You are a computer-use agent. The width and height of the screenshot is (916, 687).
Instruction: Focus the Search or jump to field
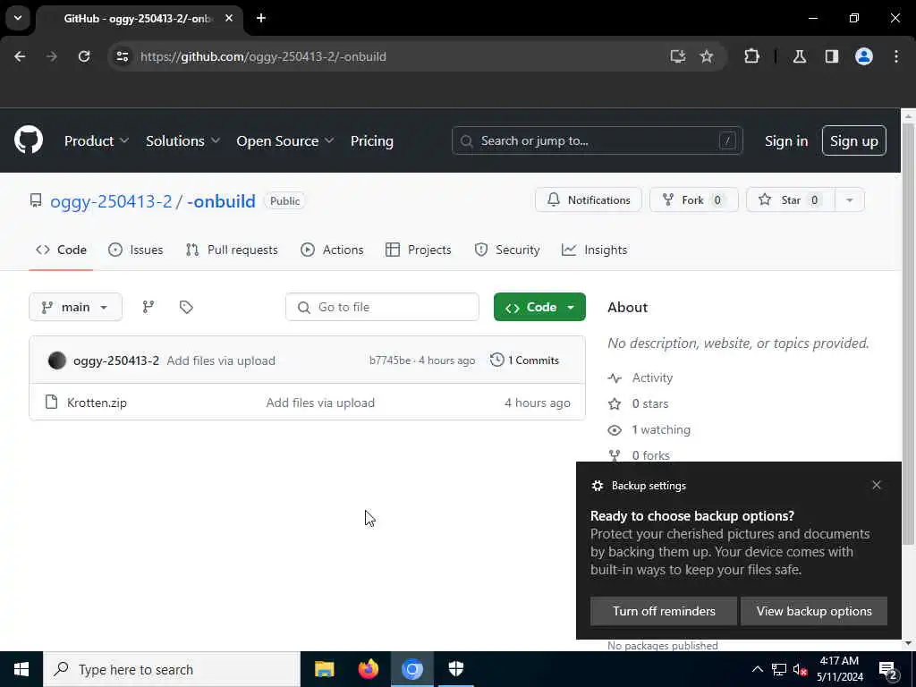click(x=597, y=140)
